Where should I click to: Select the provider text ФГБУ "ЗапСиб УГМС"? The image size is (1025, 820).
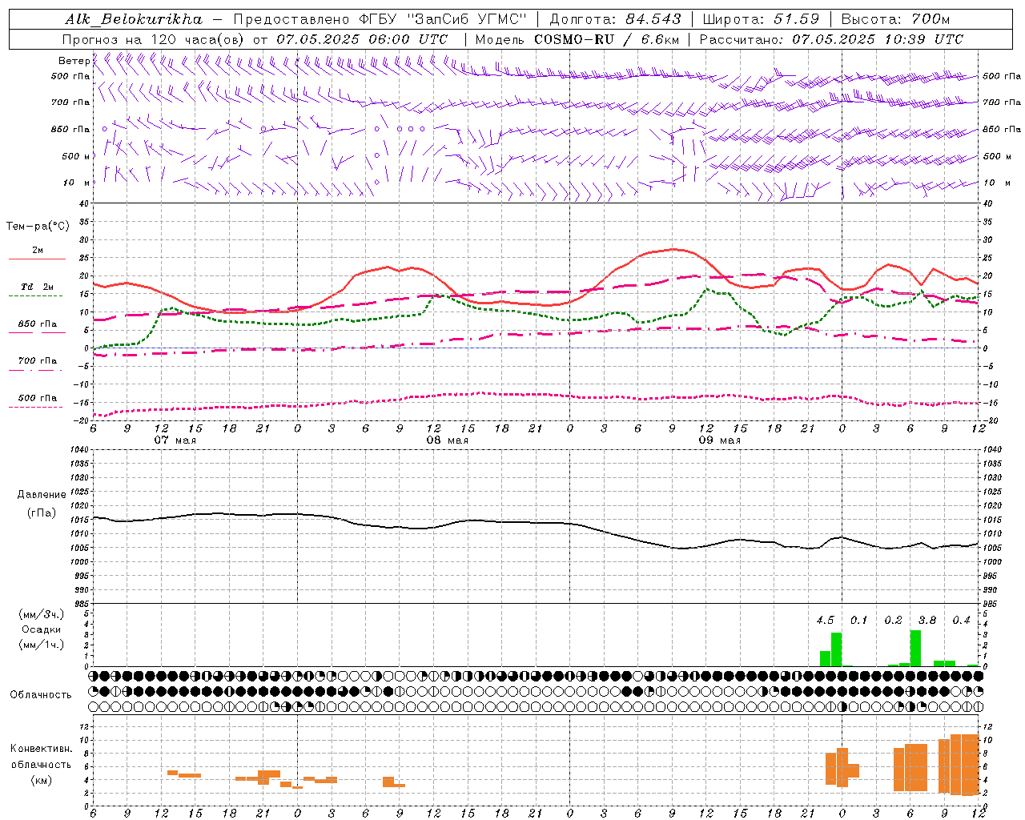[x=441, y=19]
